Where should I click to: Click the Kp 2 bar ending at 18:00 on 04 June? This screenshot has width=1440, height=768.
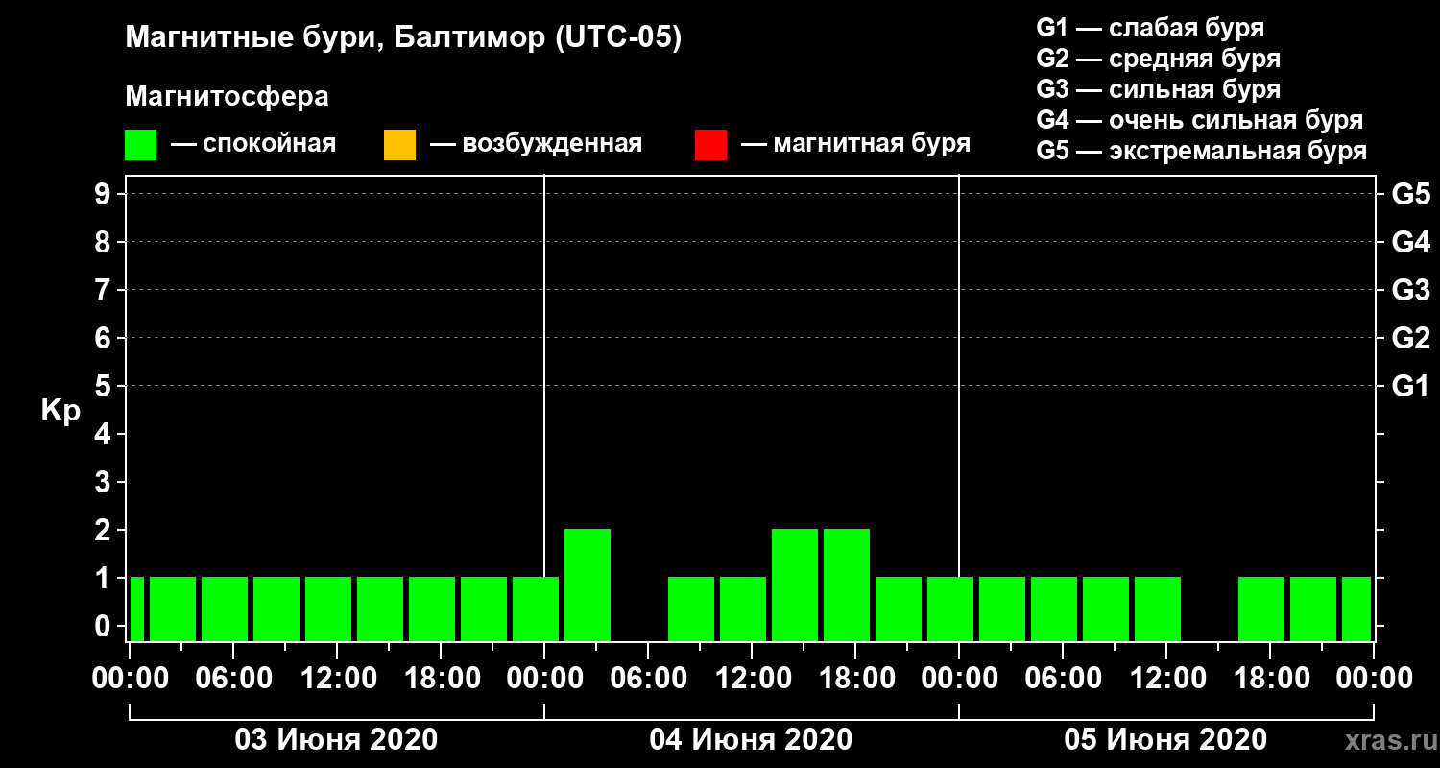click(x=847, y=585)
